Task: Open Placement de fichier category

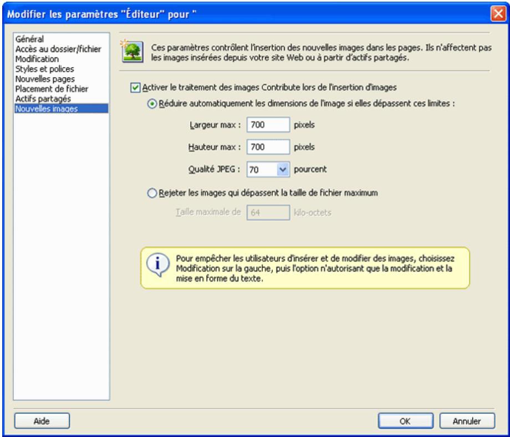Action: [62, 89]
